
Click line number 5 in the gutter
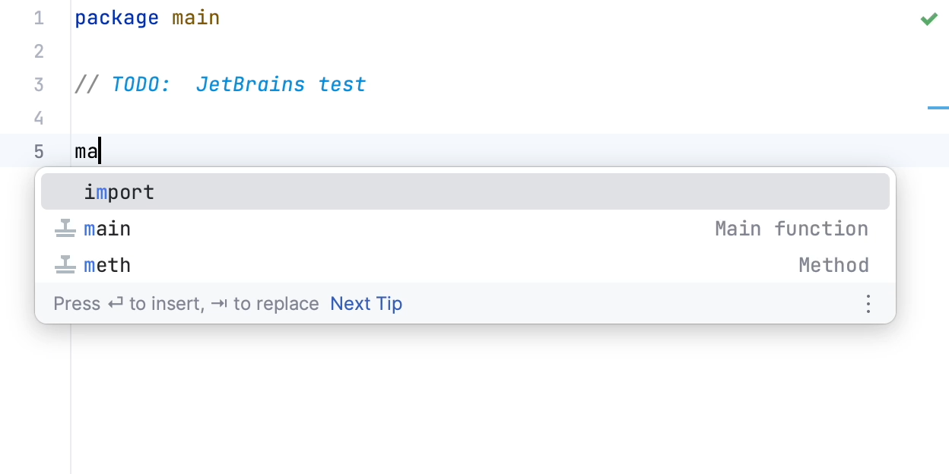click(39, 151)
